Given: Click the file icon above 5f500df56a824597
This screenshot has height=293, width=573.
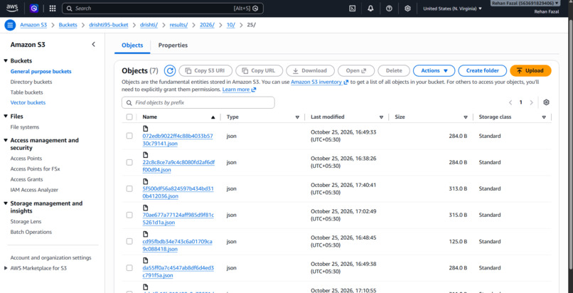Looking at the screenshot, I should click(x=146, y=181).
